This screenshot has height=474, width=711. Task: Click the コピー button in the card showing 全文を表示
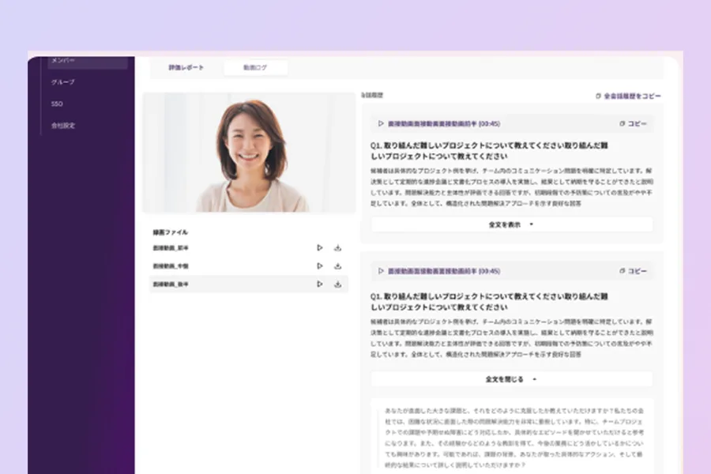[633, 123]
